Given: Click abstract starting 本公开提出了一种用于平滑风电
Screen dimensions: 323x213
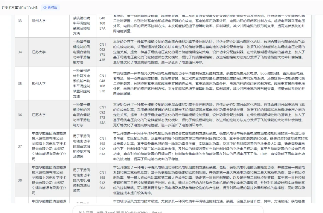Looking at the screenshot, I should click(x=209, y=180).
